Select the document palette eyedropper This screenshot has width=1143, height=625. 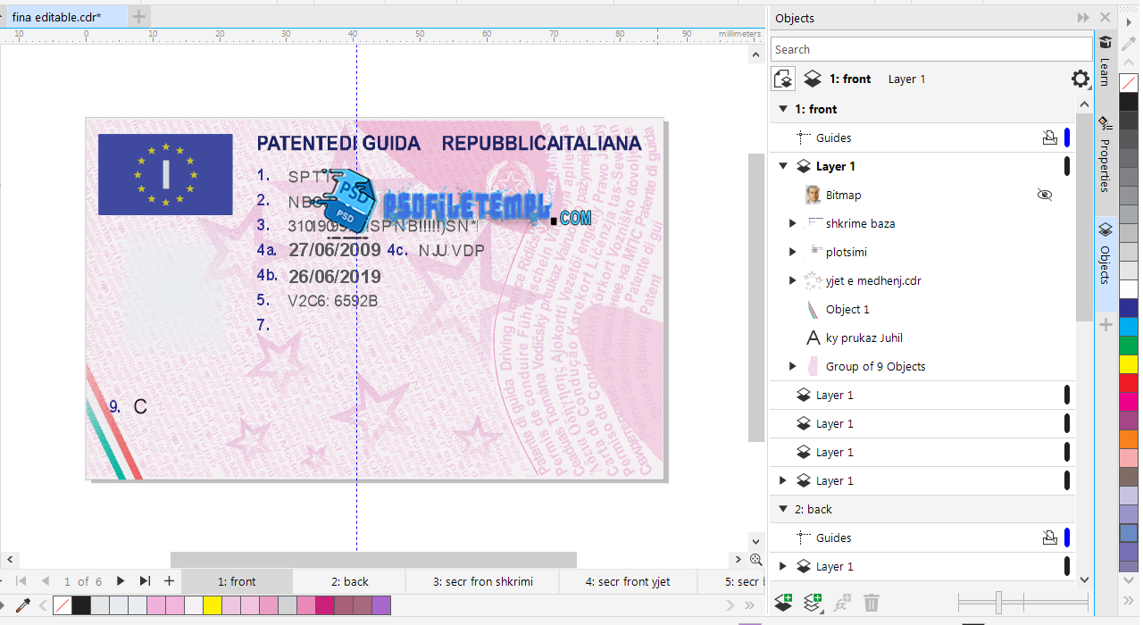coord(23,605)
